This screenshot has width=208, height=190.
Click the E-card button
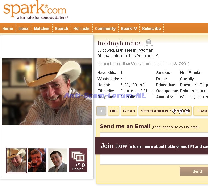[x=129, y=111]
